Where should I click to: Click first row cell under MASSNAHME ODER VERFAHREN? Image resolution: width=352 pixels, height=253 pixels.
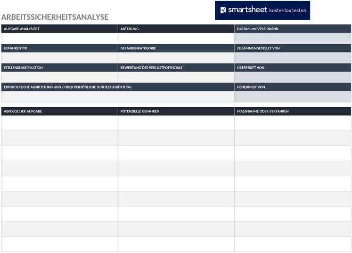click(293, 123)
